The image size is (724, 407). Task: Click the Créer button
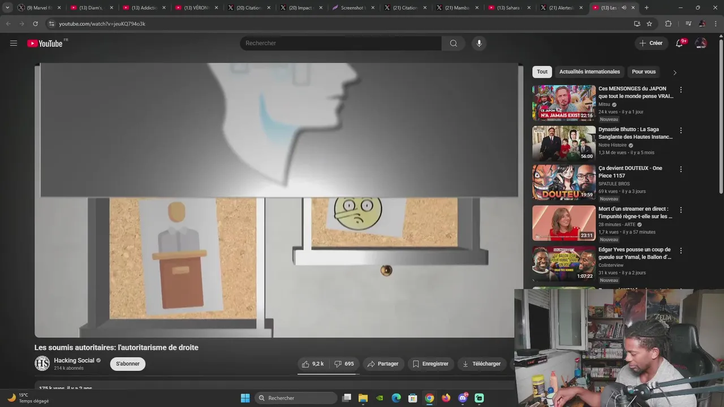click(x=650, y=43)
